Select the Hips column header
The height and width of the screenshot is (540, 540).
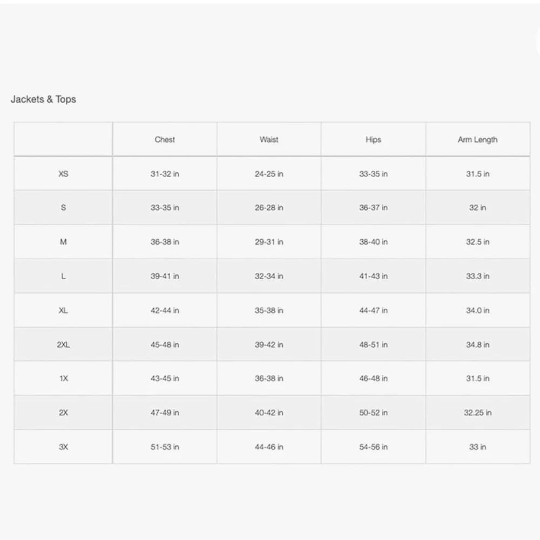[373, 139]
